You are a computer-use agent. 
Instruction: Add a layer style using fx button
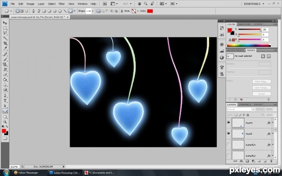click(x=241, y=161)
